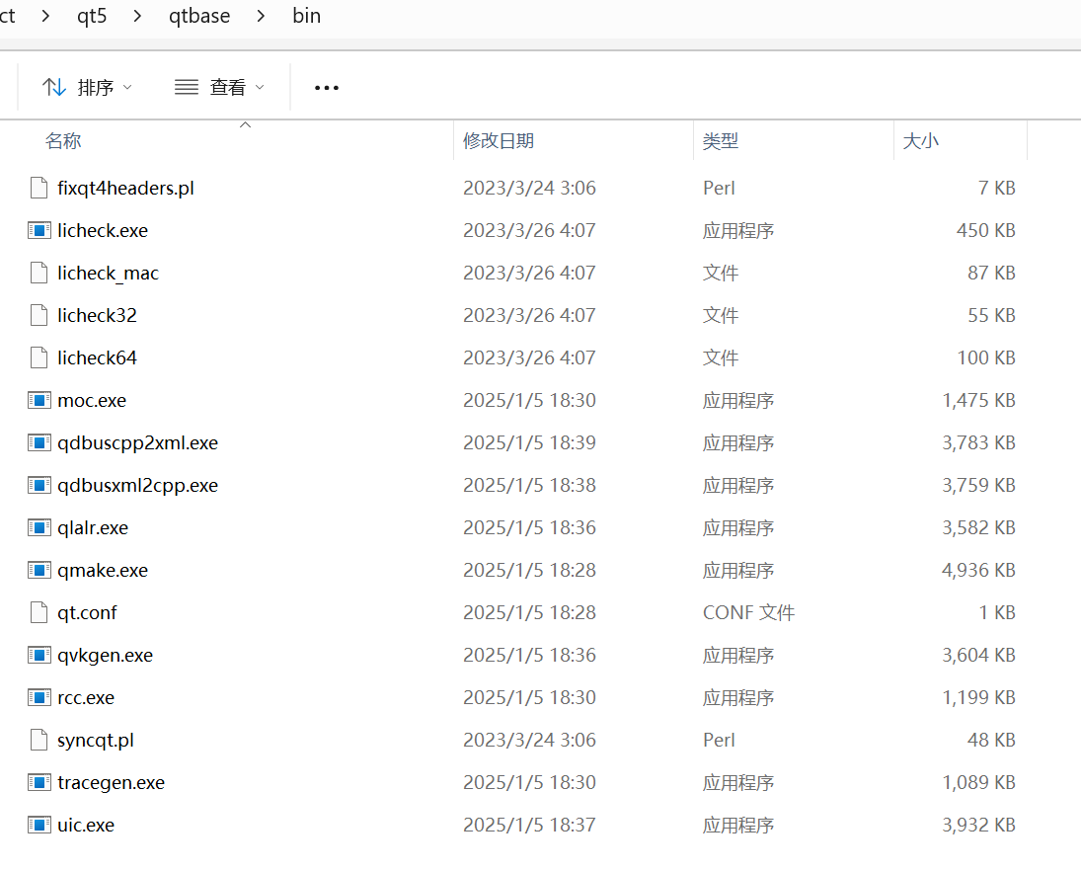The image size is (1081, 871).
Task: Select the file name qlalr.exe
Action: 93,528
